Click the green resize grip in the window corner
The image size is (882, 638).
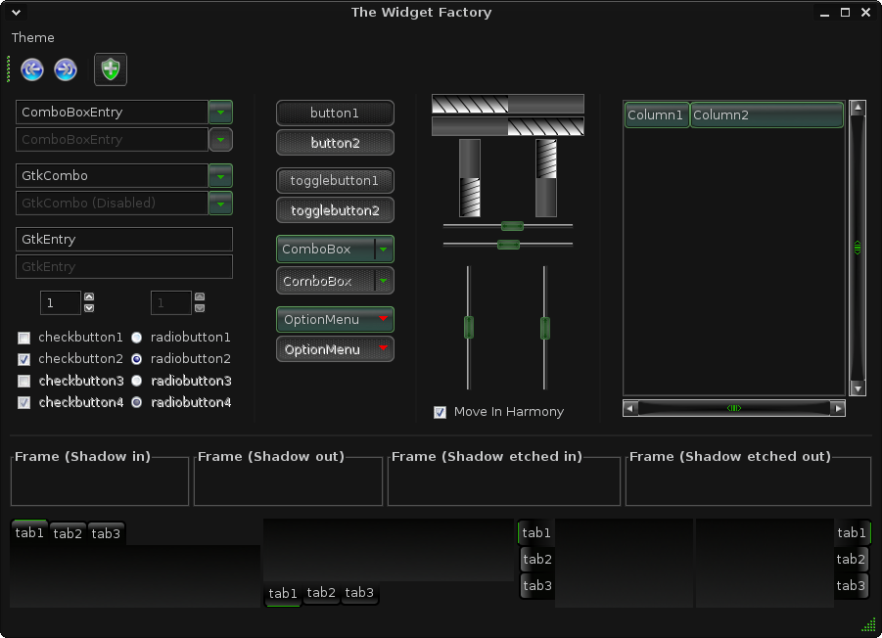[x=868, y=624]
